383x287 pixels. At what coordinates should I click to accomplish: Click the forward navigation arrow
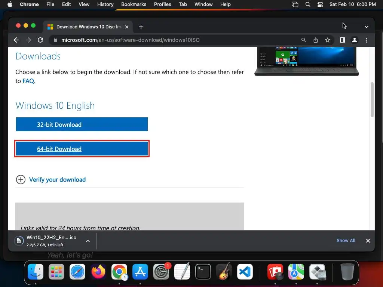tap(28, 40)
